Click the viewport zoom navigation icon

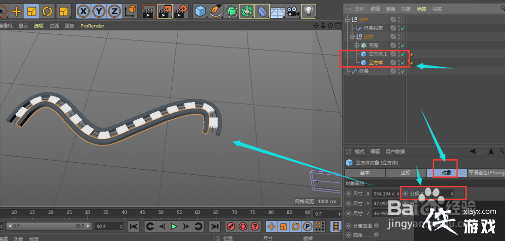click(x=323, y=26)
